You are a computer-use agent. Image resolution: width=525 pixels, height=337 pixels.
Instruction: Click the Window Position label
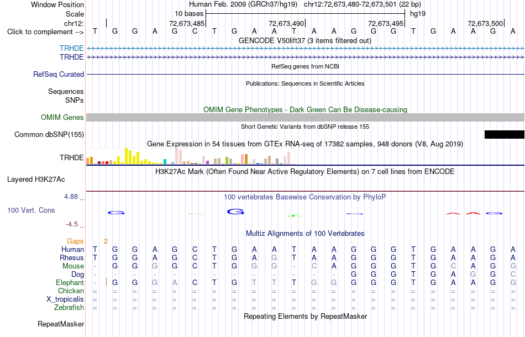point(57,4)
